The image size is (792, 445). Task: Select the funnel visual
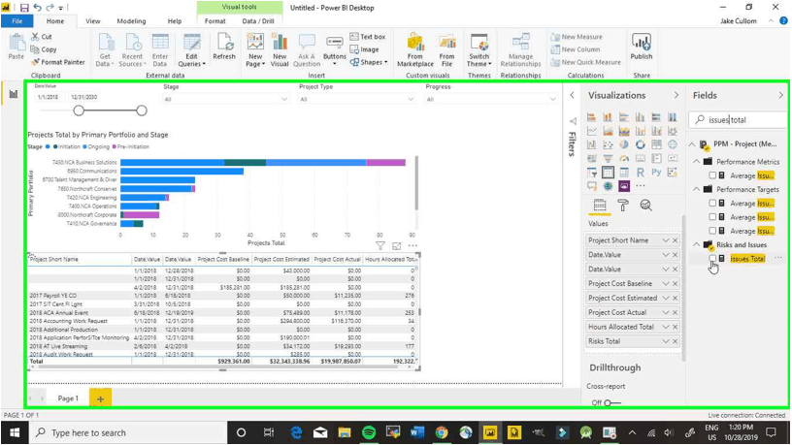tap(608, 158)
